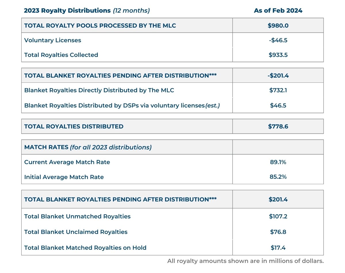
Task: Click the -$201.4 figure
Action: click(x=278, y=75)
